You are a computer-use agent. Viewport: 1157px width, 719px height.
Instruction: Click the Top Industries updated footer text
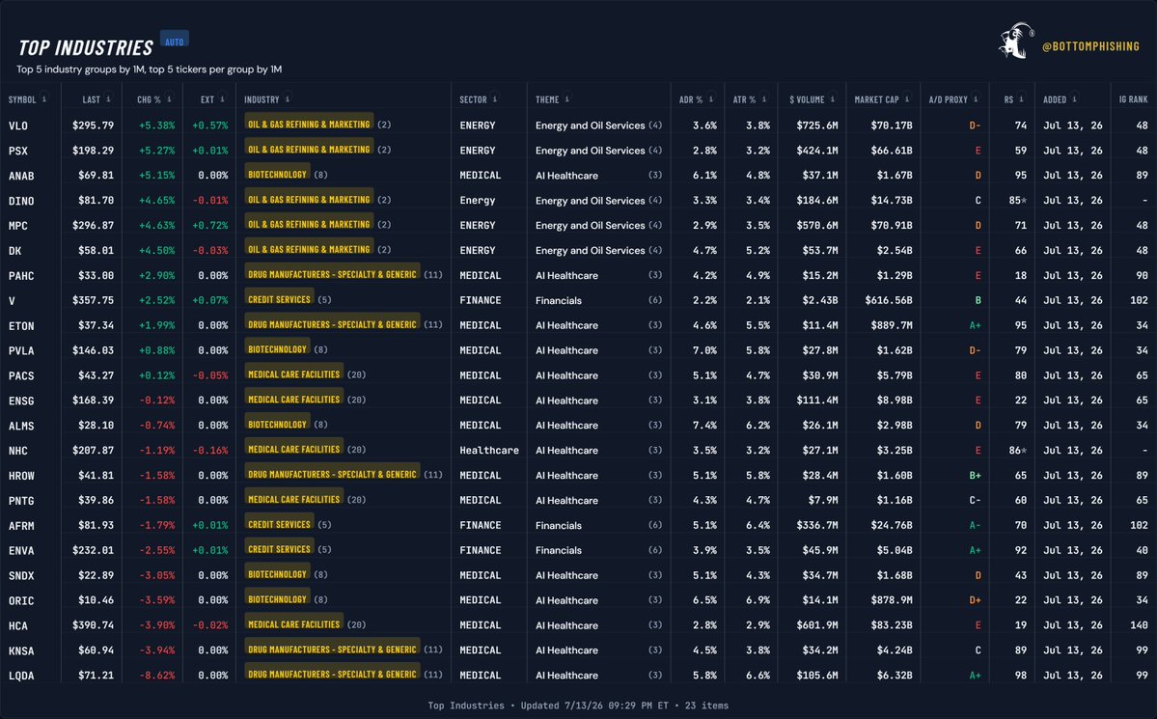578,705
